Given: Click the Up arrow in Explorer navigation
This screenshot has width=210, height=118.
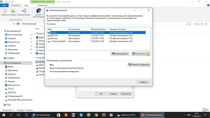Looking at the screenshot, I should (14, 24).
